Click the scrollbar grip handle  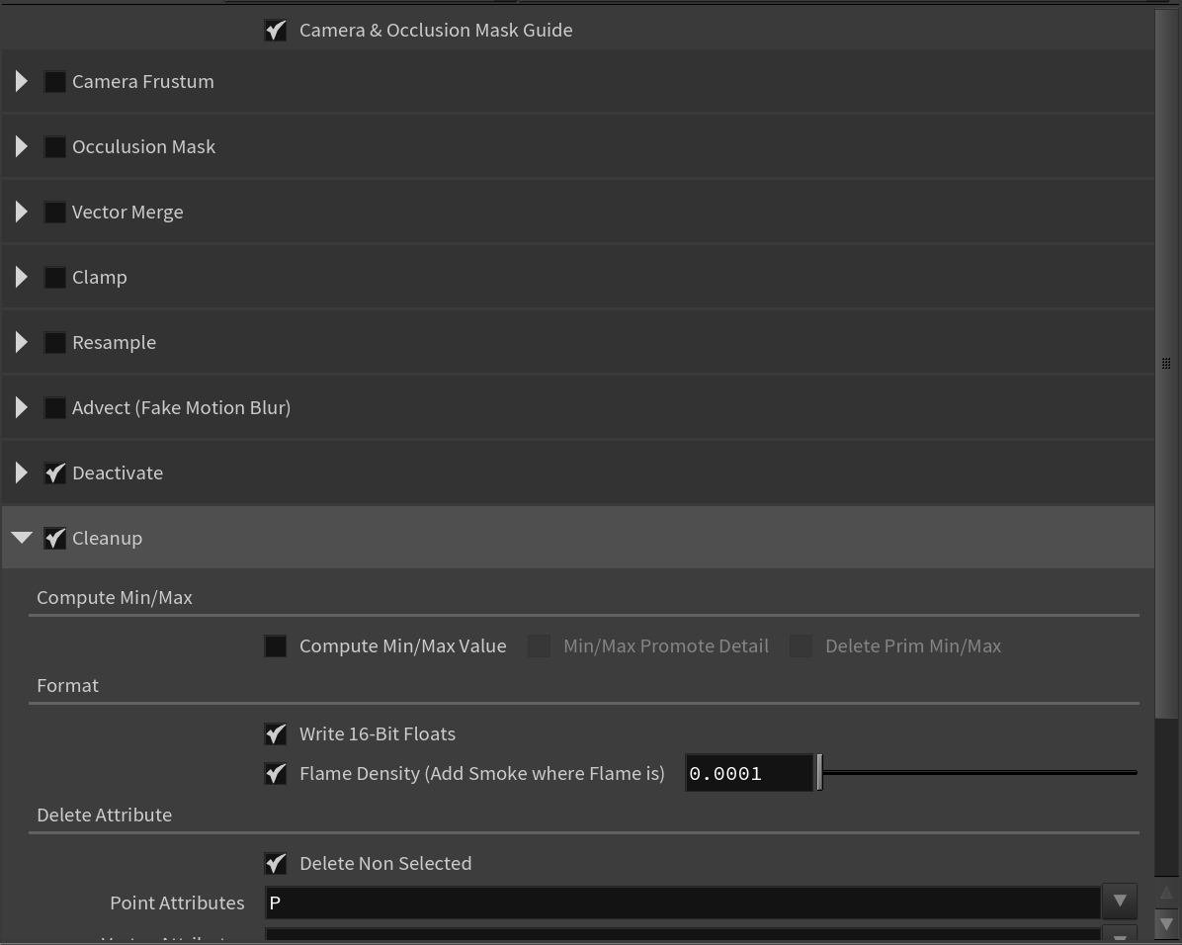pos(1166,363)
